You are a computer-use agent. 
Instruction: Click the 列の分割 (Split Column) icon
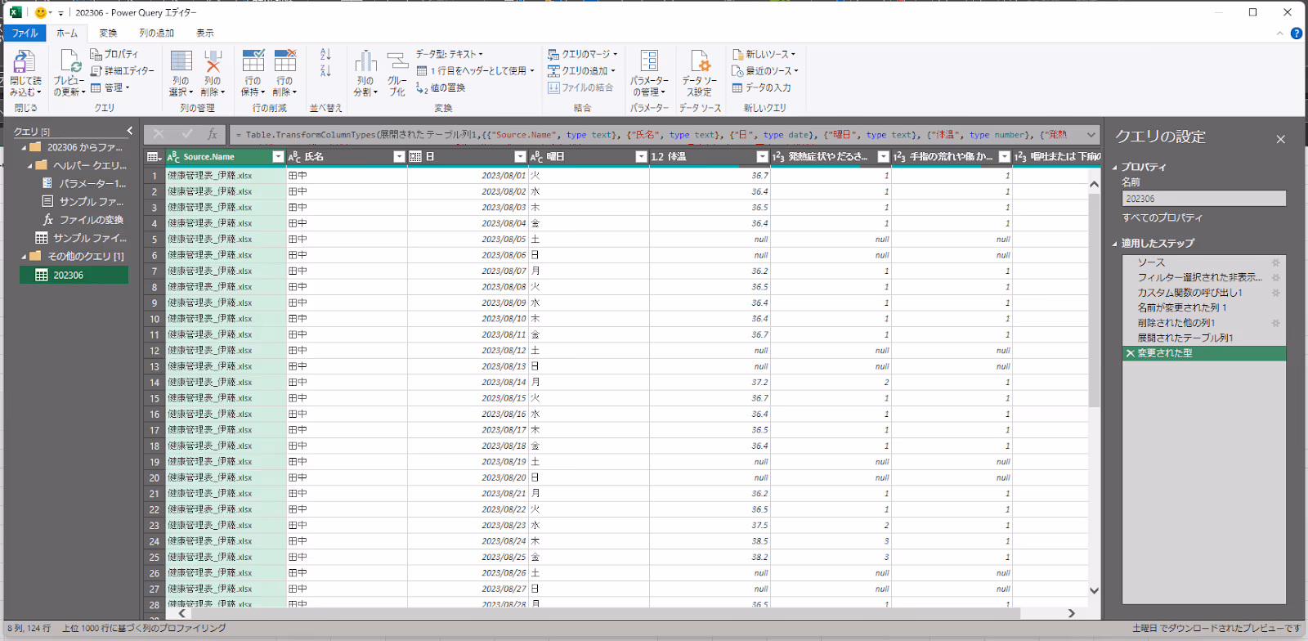[365, 61]
